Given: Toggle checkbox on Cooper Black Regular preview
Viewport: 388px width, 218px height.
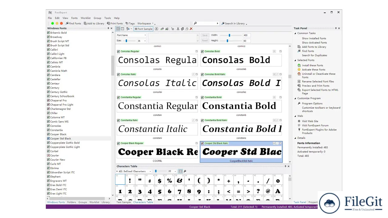Looking at the screenshot, I should [196, 143].
